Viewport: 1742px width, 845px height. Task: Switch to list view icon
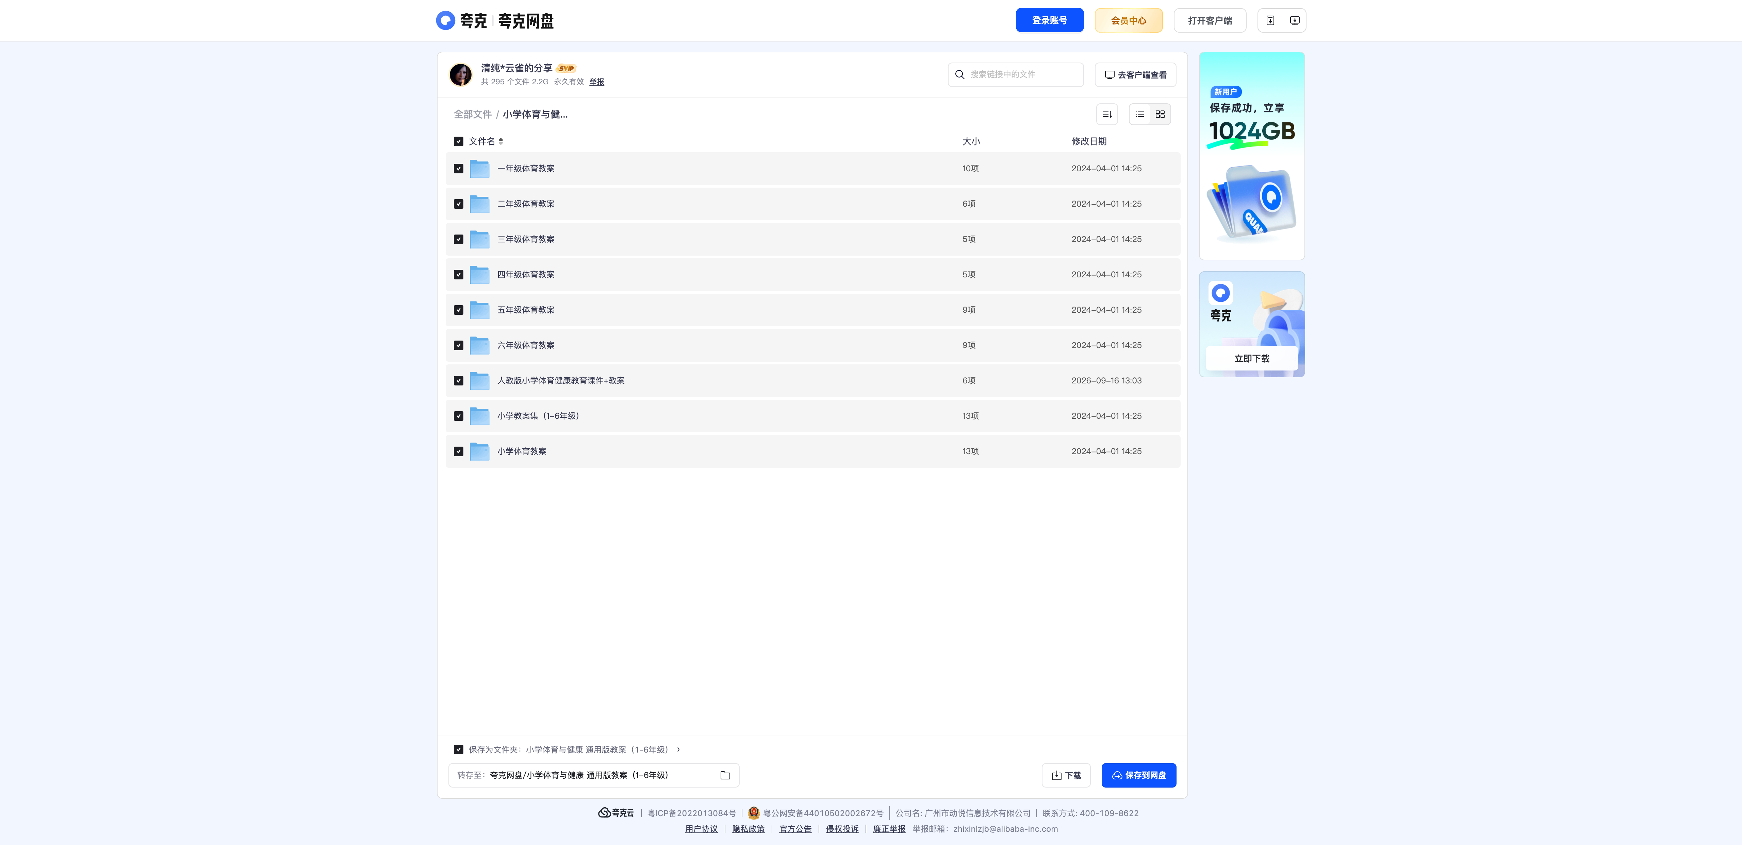tap(1139, 114)
